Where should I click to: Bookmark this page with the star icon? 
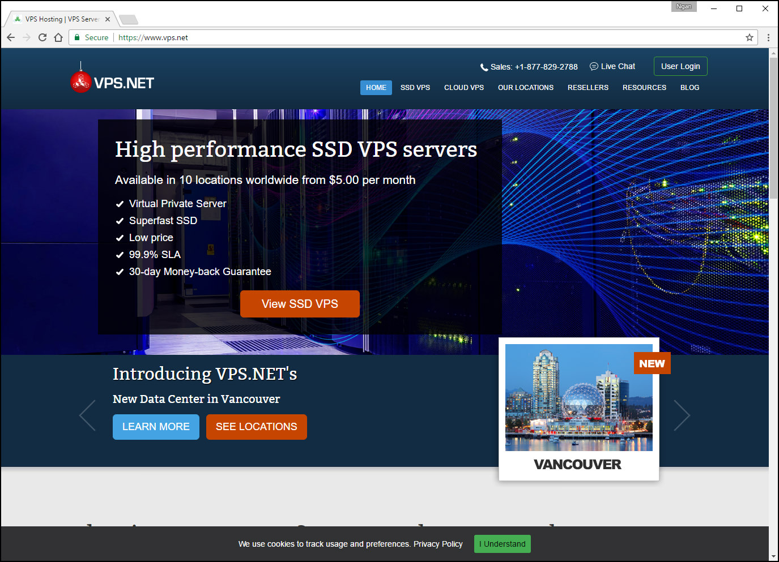(x=750, y=37)
